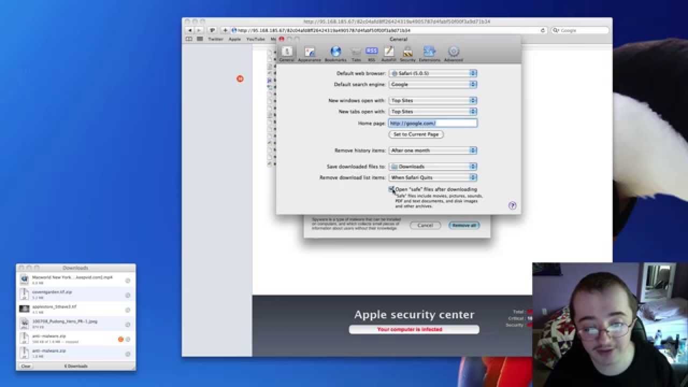Open the YouTube bookmark in bookmarks bar

(x=255, y=39)
